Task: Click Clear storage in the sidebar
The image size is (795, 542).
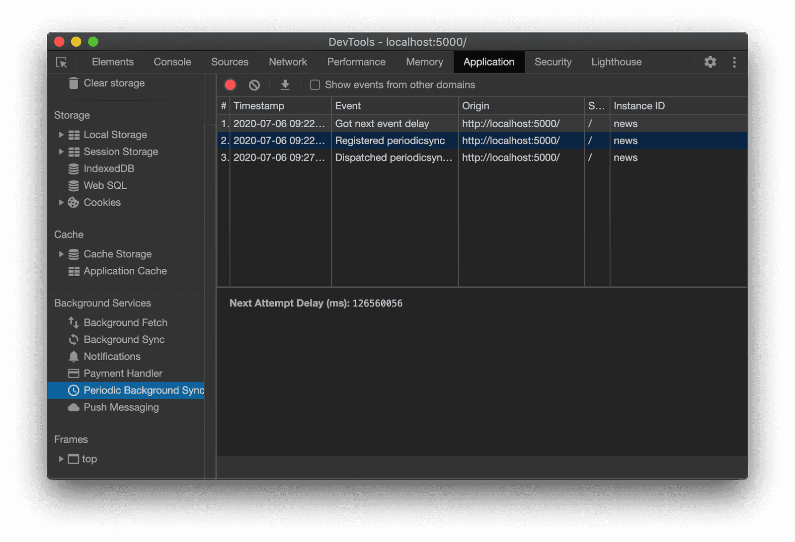Action: tap(114, 83)
